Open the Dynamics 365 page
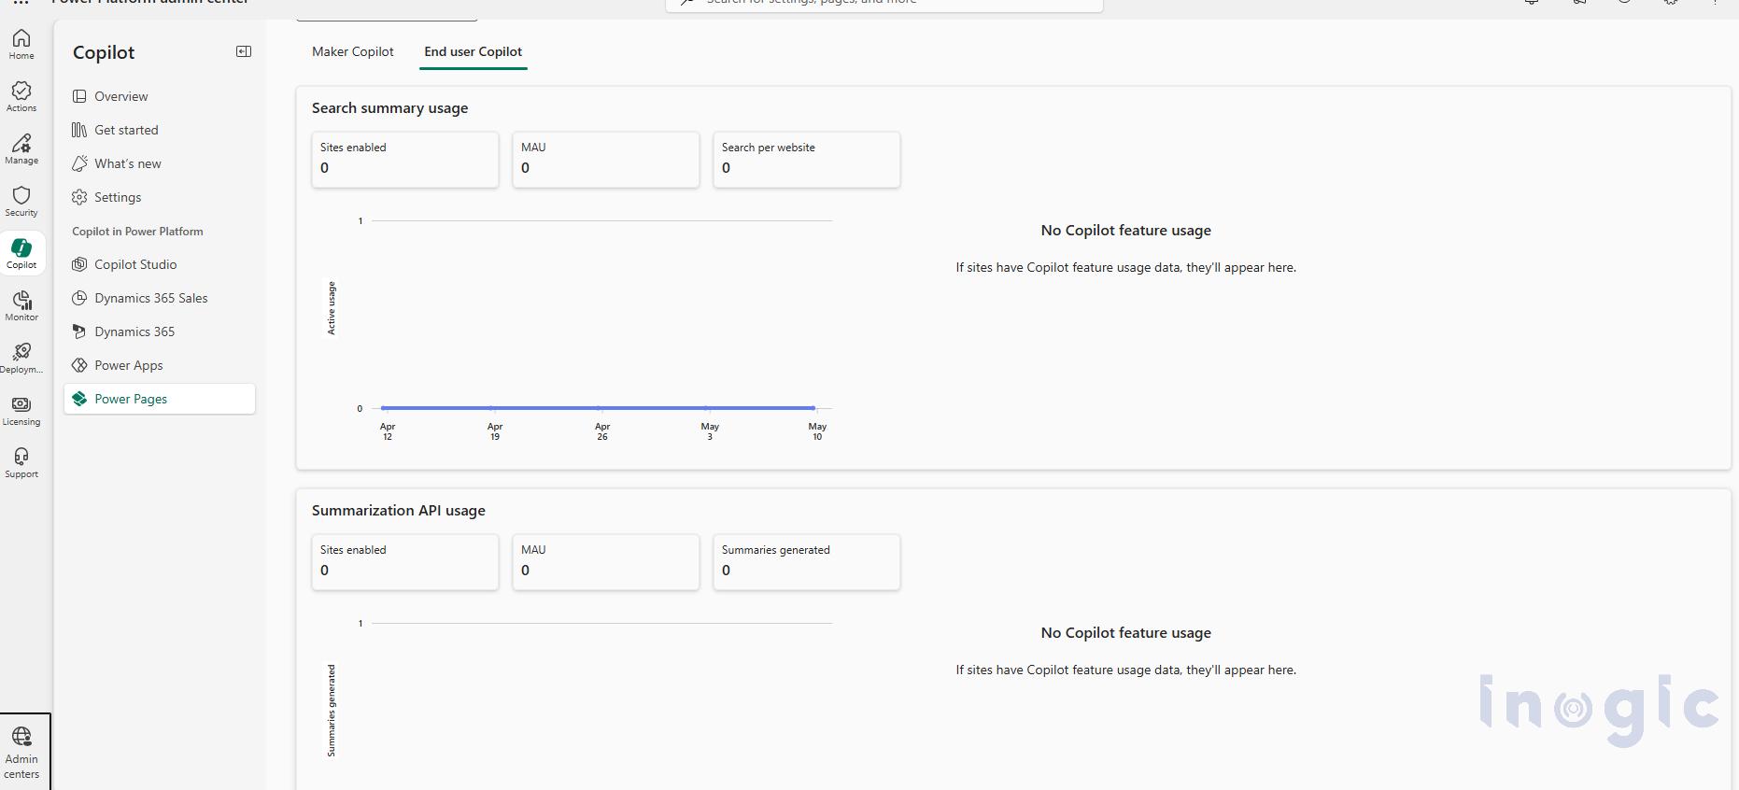Viewport: 1739px width, 790px height. (x=160, y=332)
